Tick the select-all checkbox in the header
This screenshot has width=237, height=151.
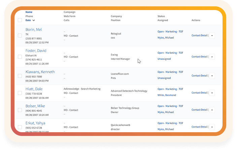(x=20, y=20)
